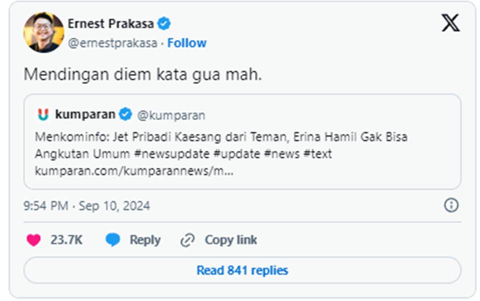Like the tweet using the heart icon
The width and height of the screenshot is (480, 301).
[x=34, y=240]
